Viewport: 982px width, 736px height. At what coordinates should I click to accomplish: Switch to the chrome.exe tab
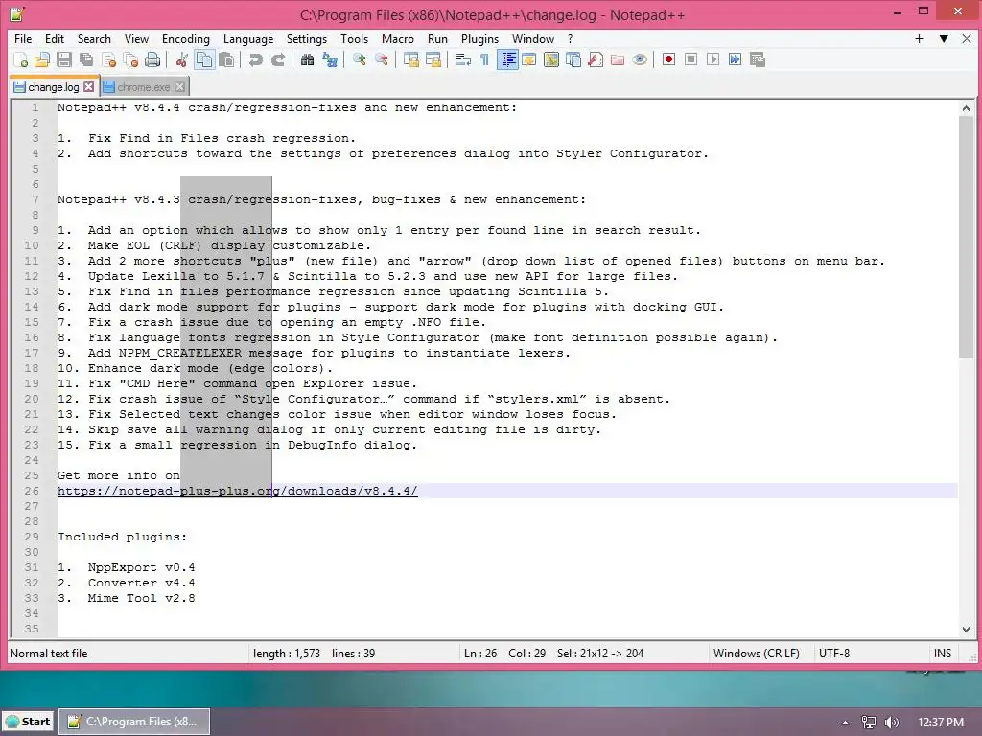point(144,87)
